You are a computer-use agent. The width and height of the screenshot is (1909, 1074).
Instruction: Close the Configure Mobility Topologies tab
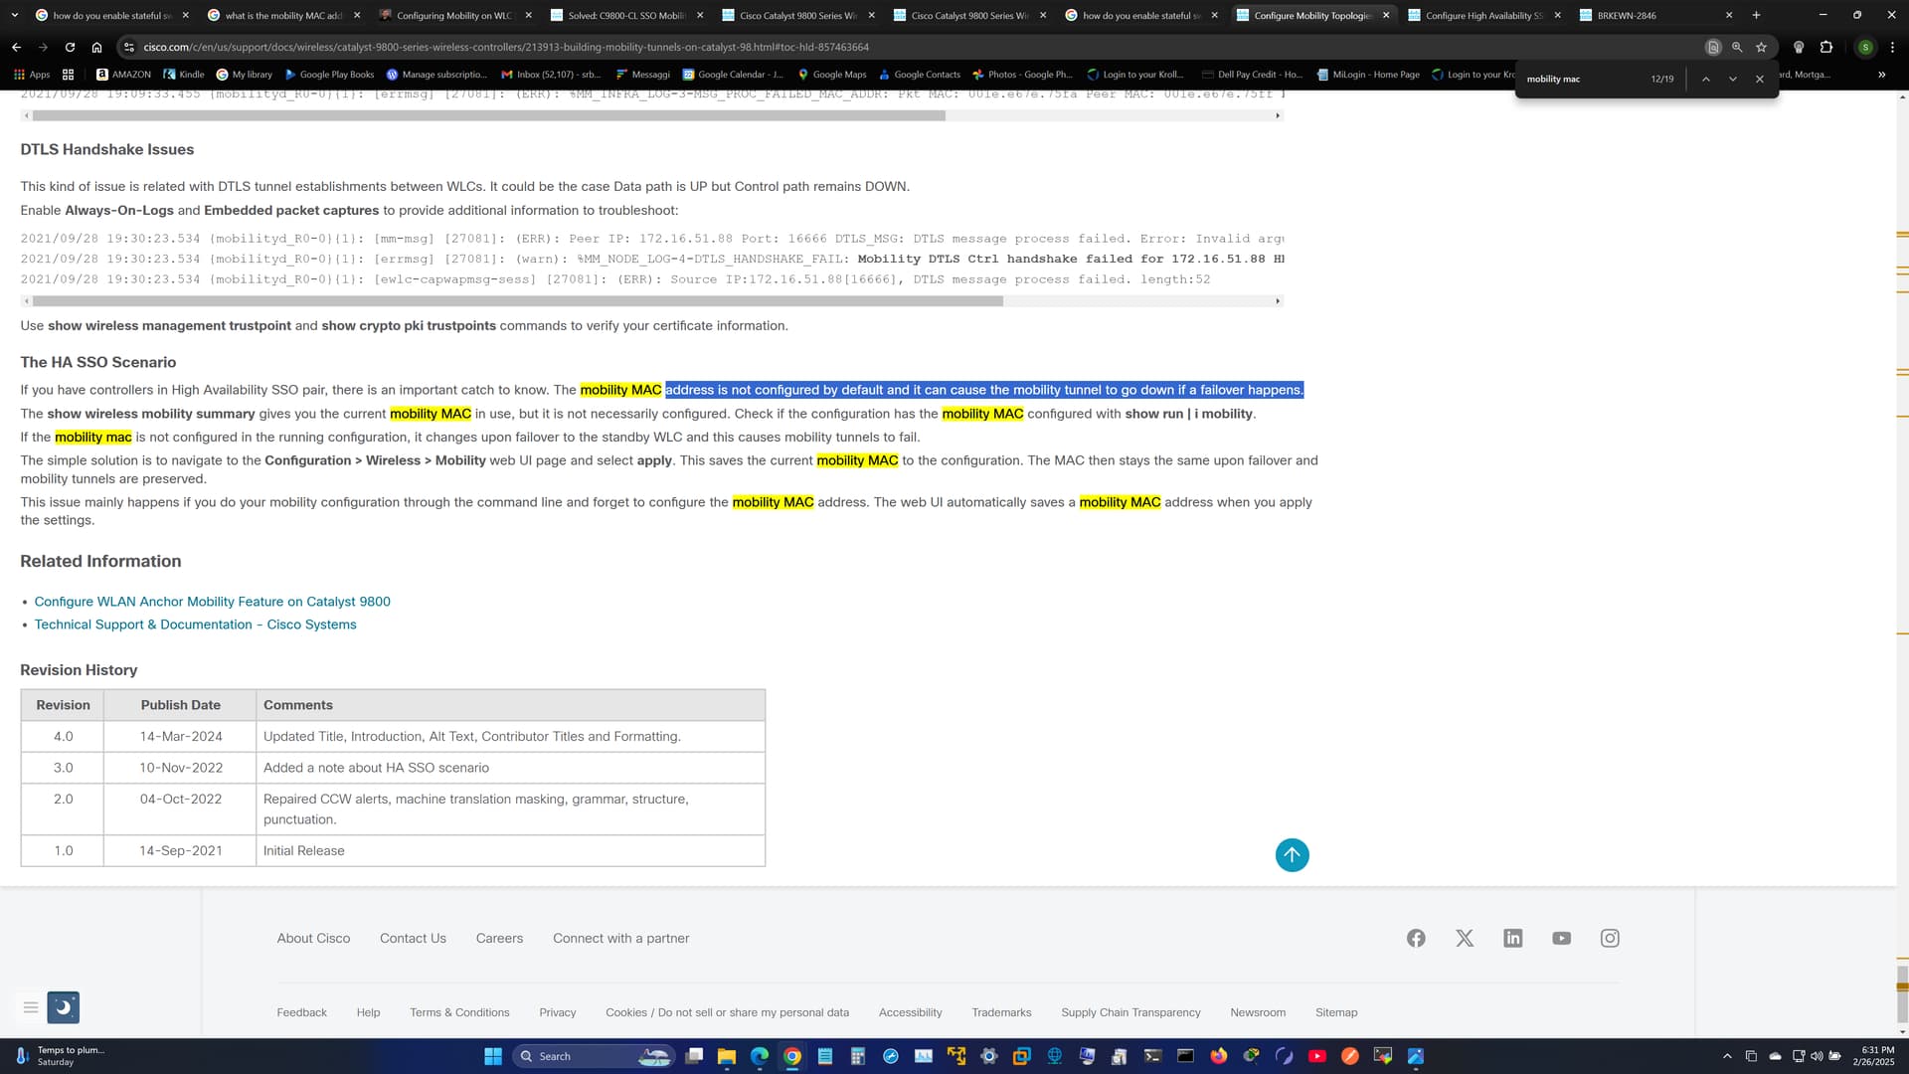pyautogui.click(x=1386, y=15)
